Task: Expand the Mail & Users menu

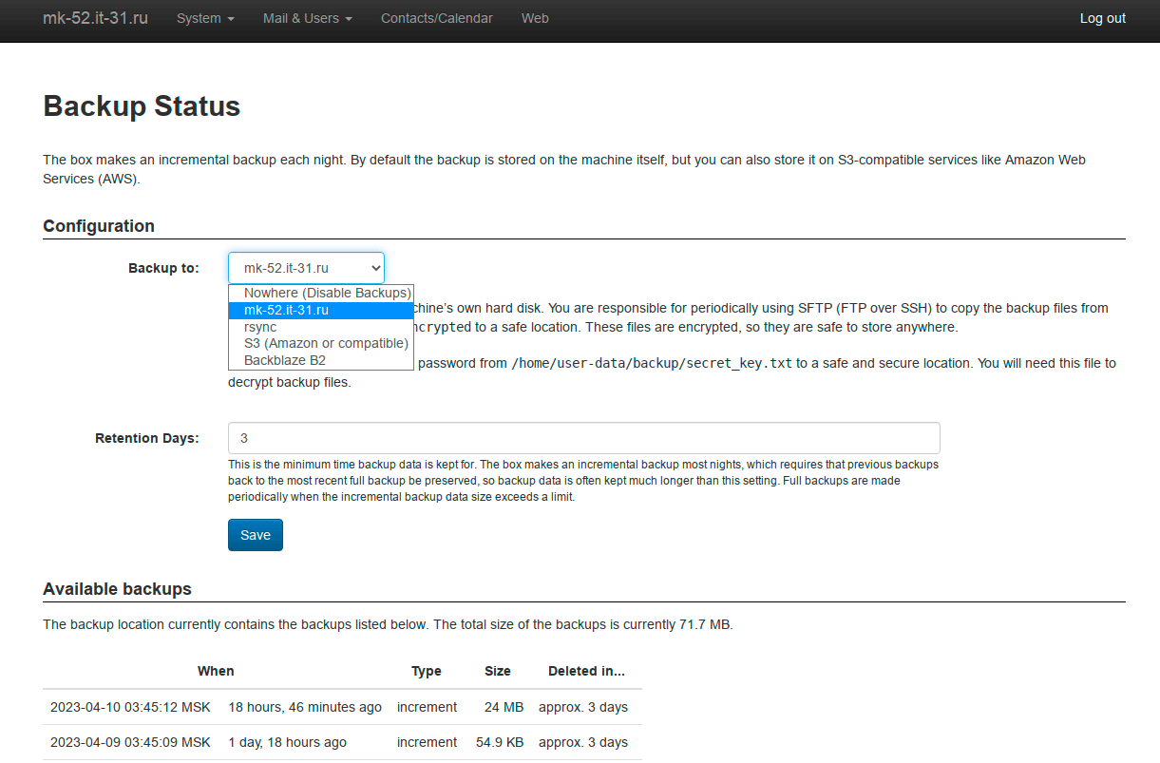Action: pos(307,18)
